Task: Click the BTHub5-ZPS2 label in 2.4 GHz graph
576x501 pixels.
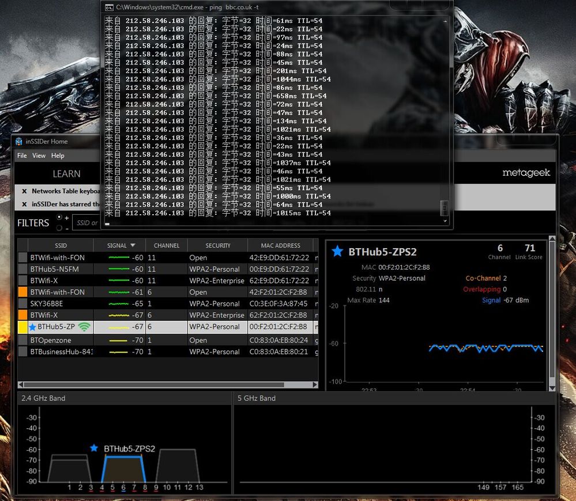Action: click(x=129, y=449)
